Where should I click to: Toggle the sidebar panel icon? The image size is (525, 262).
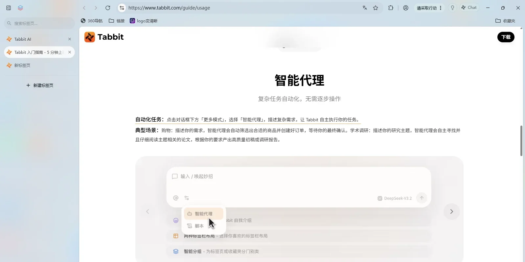(9, 8)
